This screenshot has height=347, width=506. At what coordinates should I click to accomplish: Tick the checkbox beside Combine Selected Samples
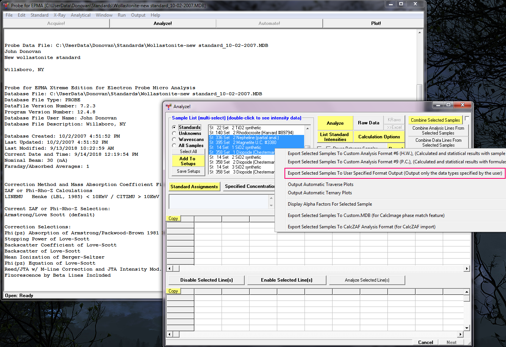point(467,119)
